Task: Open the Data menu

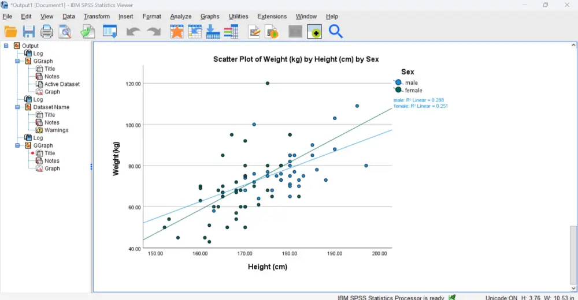Action: (x=69, y=17)
